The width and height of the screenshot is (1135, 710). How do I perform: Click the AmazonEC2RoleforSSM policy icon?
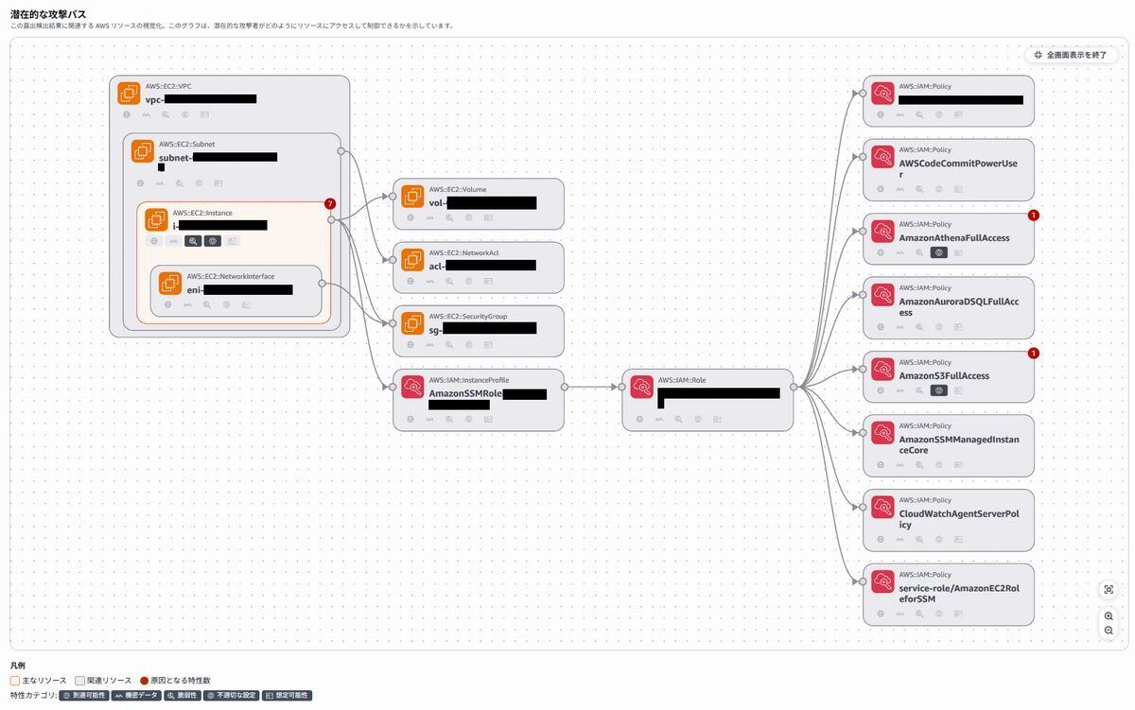coord(882,581)
